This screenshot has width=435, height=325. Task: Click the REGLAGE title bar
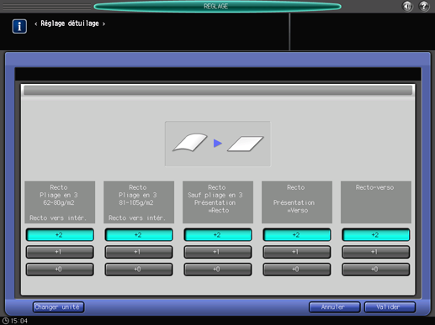pos(217,6)
